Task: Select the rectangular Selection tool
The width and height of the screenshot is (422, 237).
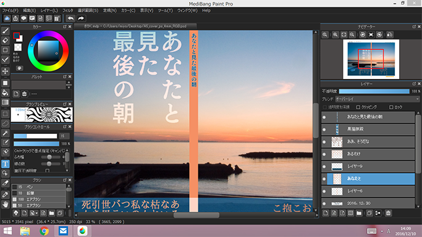Action: pos(6,114)
